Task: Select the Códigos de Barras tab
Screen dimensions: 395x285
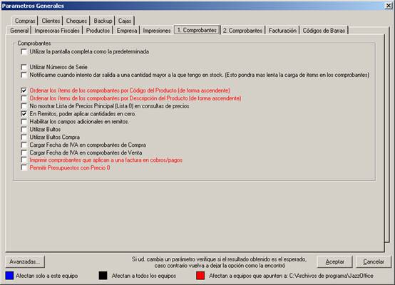Action: tap(324, 31)
